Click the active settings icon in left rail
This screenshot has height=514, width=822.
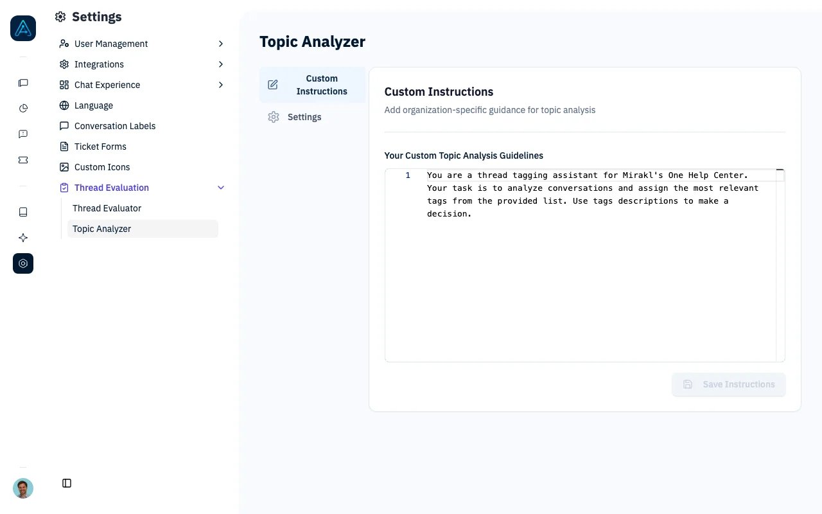[x=23, y=263]
